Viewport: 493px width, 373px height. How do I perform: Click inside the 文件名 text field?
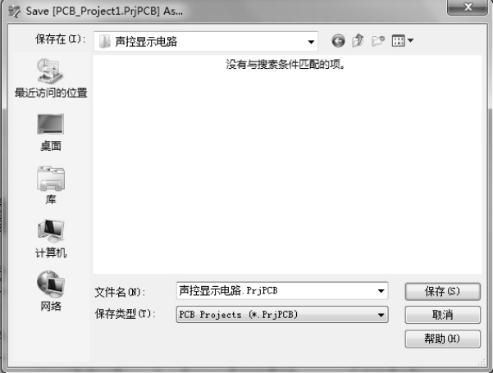[x=276, y=291]
